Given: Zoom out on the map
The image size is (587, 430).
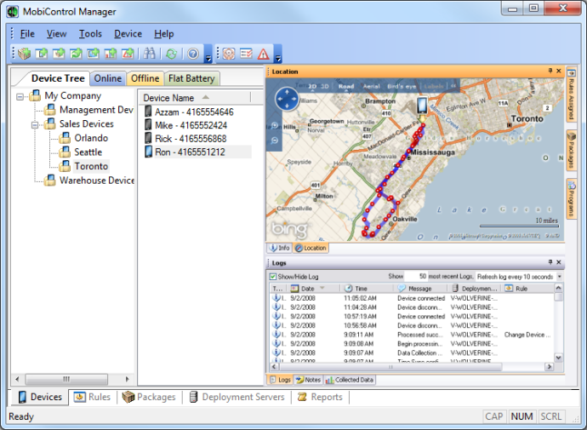Looking at the screenshot, I should tap(275, 140).
